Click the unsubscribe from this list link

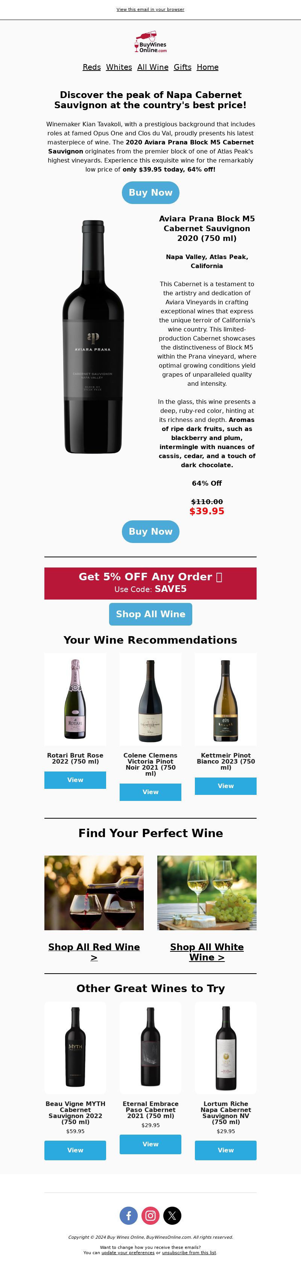(189, 1252)
